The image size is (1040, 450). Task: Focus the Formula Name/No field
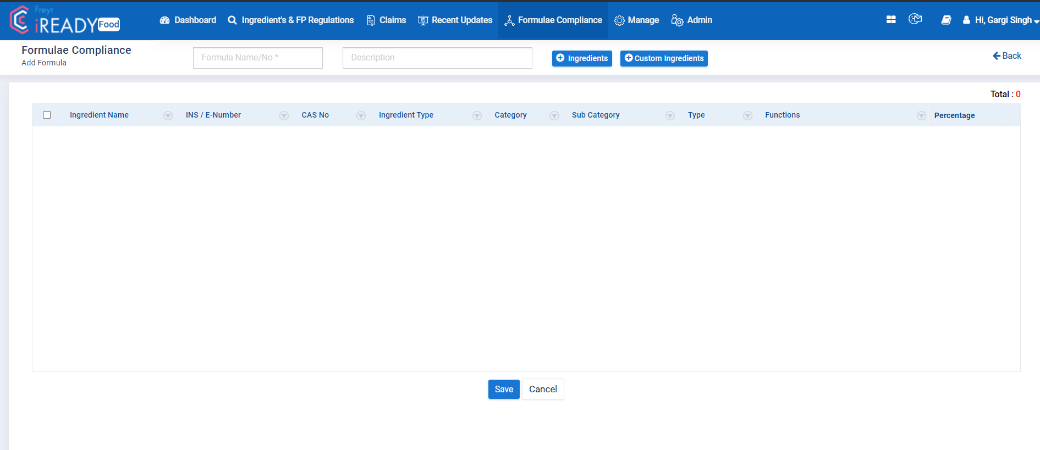pos(258,58)
